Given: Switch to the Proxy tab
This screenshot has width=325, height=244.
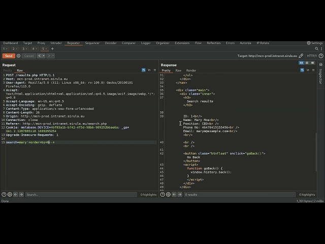Looking at the screenshot, I should [41, 43].
